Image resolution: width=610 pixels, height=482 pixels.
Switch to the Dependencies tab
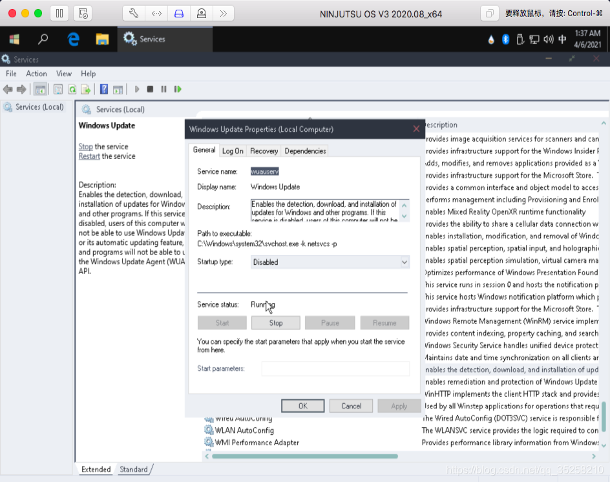coord(305,151)
